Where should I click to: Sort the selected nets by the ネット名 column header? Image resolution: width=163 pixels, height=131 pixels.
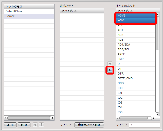coord(82,11)
